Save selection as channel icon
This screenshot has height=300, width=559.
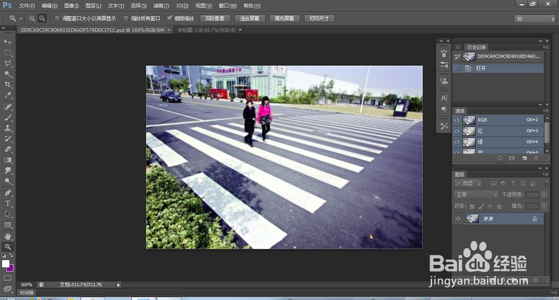(511, 158)
